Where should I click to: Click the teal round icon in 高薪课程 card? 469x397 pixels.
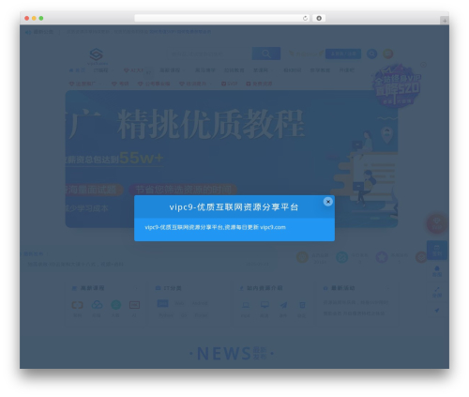pyautogui.click(x=115, y=305)
